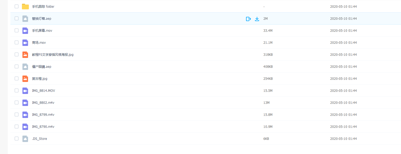This screenshot has height=154, width=401.
Task: Click the cloud icon for 僵尸眼睛.aep
Action: [25, 66]
